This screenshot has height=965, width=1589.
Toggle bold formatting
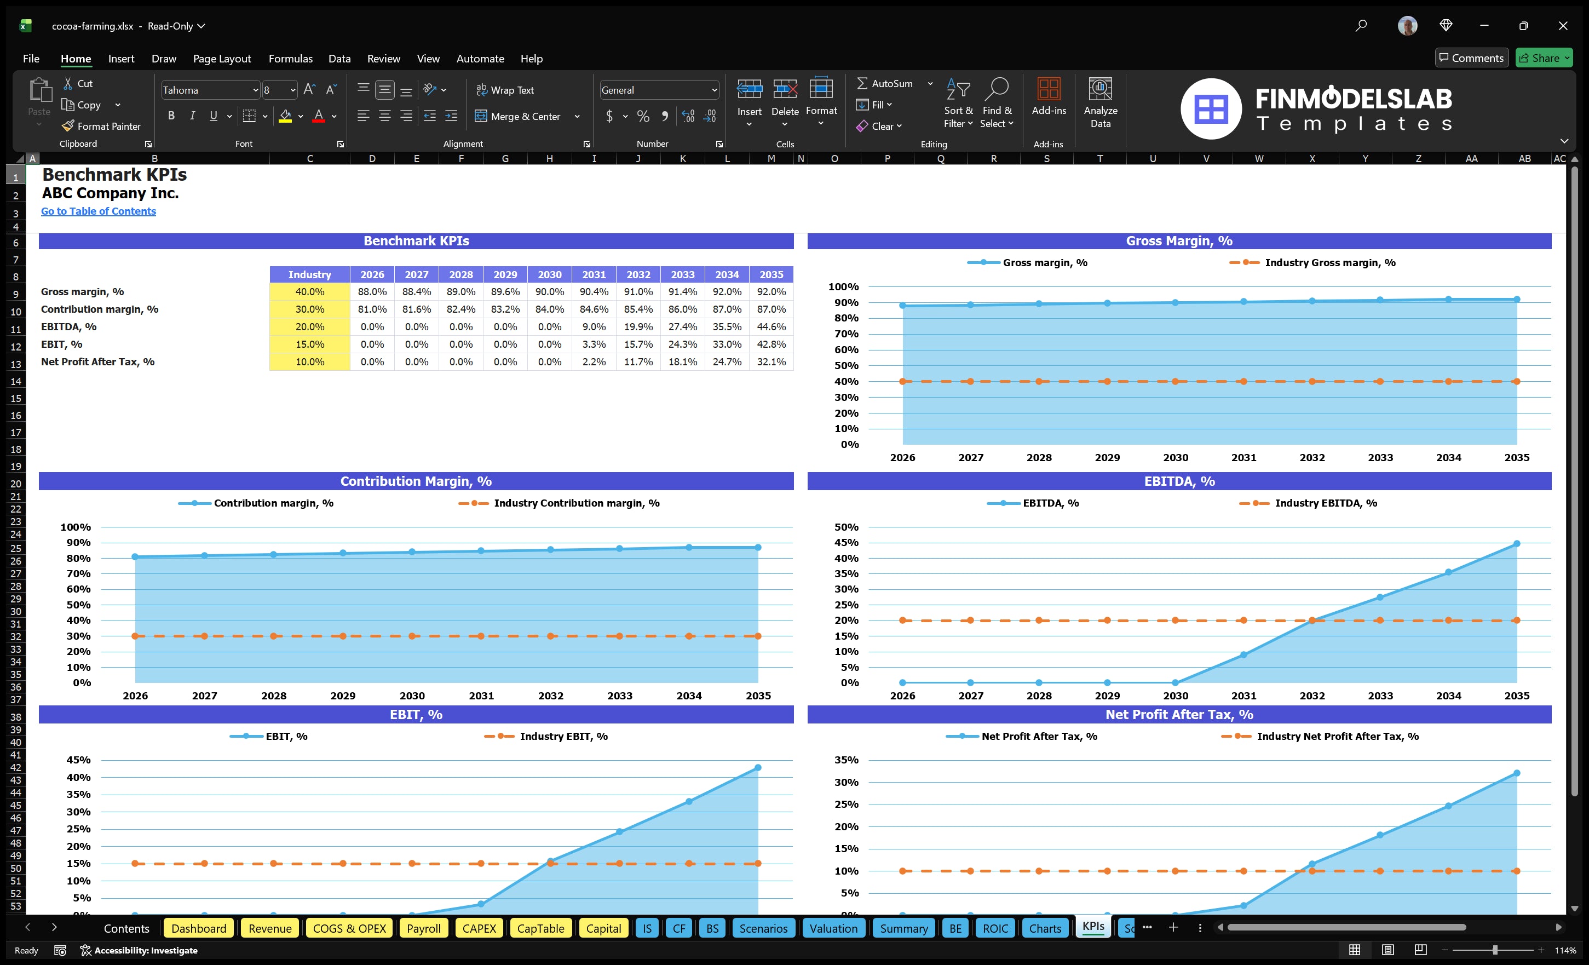(171, 116)
